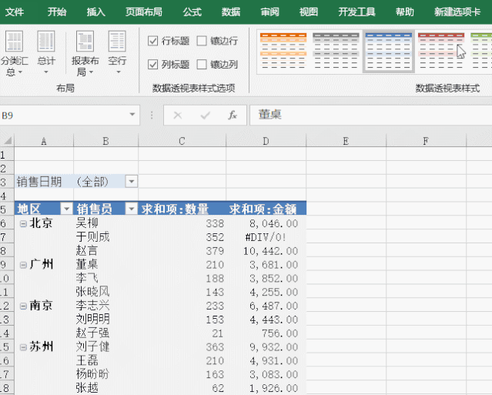492x395 pixels.
Task: Collapse the 广州 region group
Action: [23, 265]
